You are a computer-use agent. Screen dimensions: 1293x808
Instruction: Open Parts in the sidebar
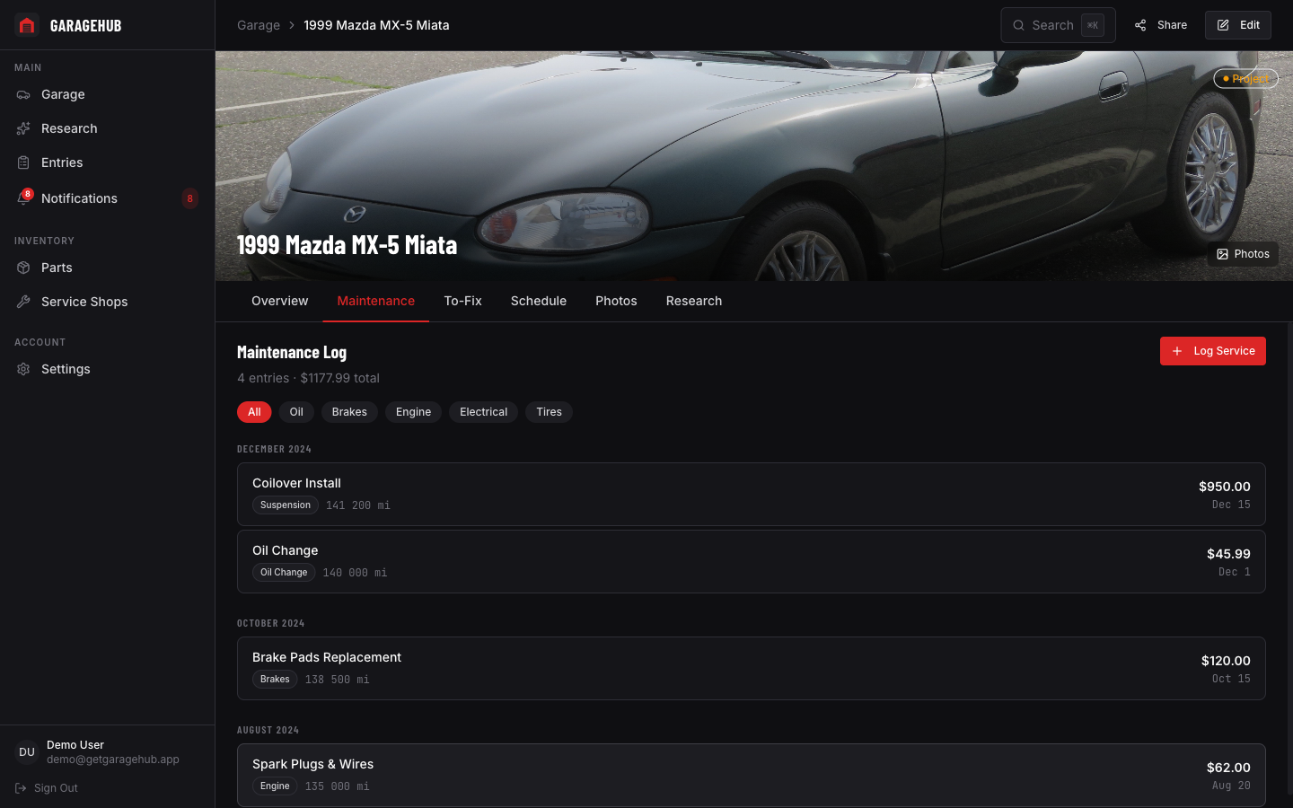pyautogui.click(x=107, y=268)
